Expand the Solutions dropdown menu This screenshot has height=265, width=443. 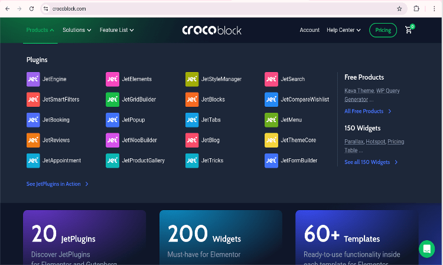(77, 30)
